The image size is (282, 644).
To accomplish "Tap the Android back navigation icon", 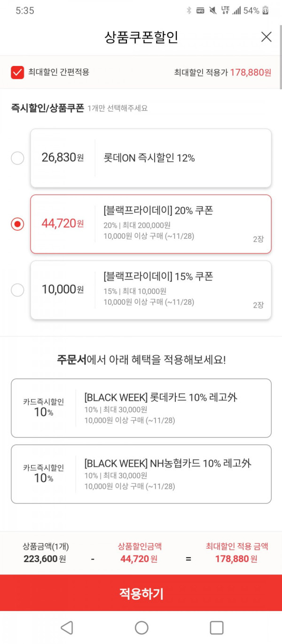I will click(67, 628).
